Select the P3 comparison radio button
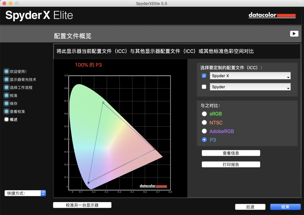The image size is (304, 215). (x=204, y=140)
